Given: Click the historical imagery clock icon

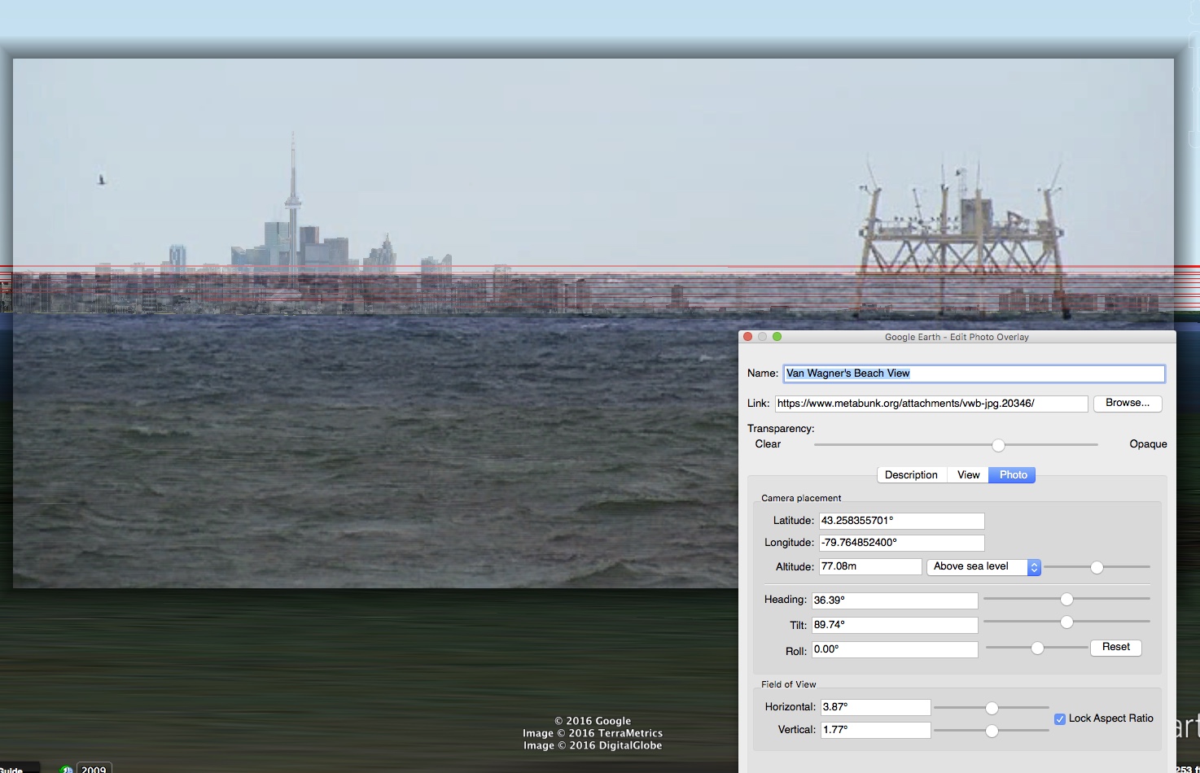Looking at the screenshot, I should [66, 769].
